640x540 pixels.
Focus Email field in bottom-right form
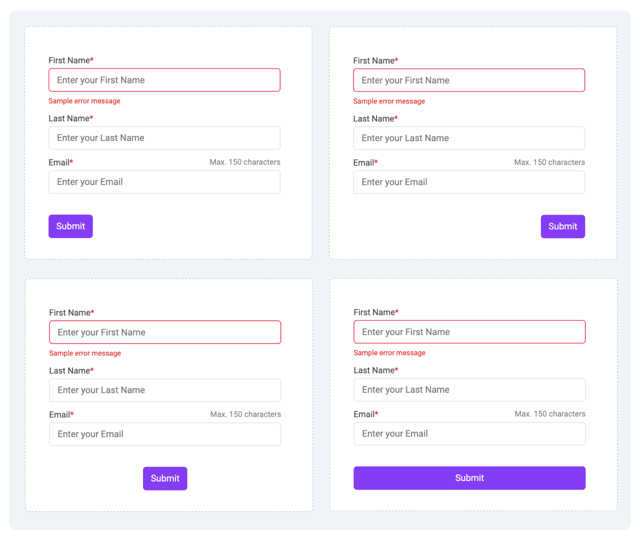point(469,434)
